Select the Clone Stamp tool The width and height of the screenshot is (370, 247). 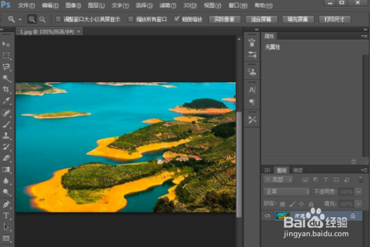point(6,136)
